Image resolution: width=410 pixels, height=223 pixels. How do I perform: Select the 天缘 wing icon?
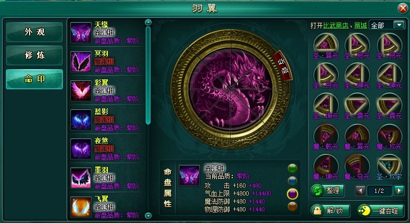pyautogui.click(x=81, y=33)
